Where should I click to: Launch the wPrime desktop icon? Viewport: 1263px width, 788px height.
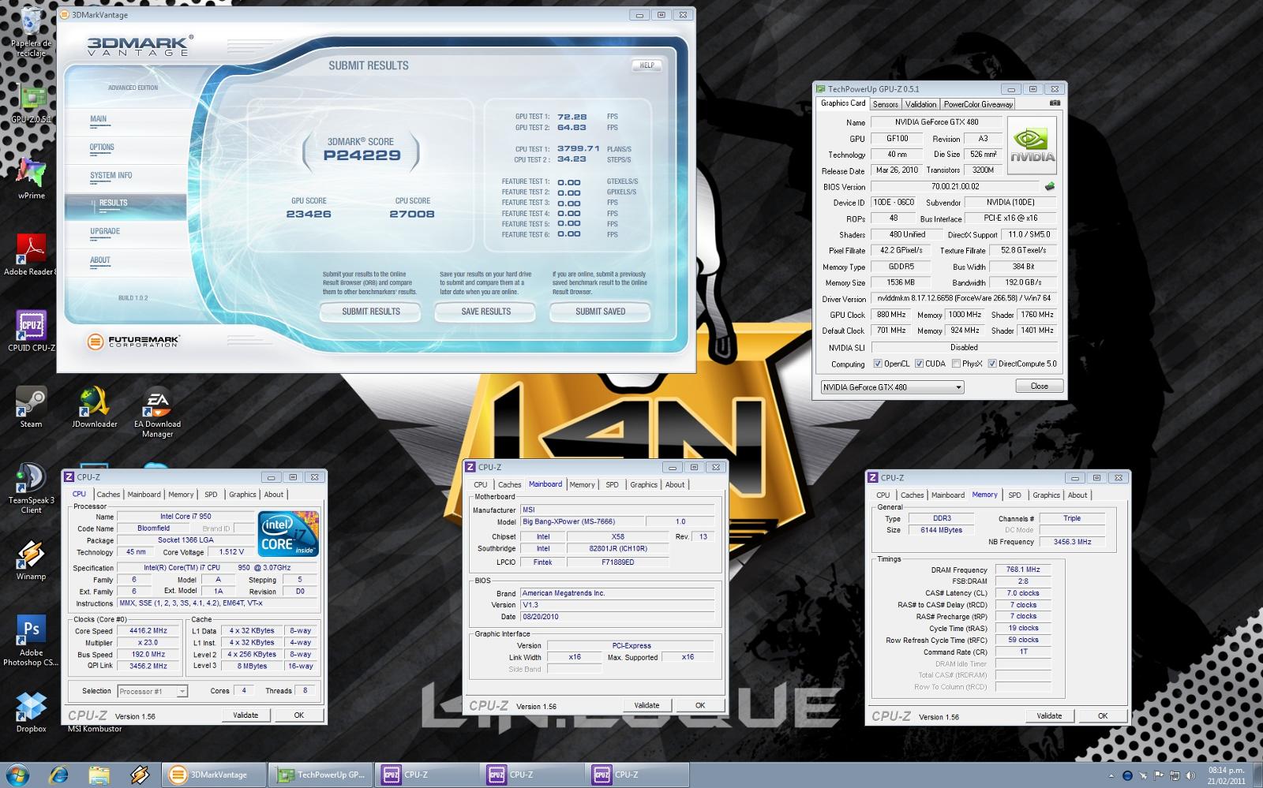[x=32, y=177]
